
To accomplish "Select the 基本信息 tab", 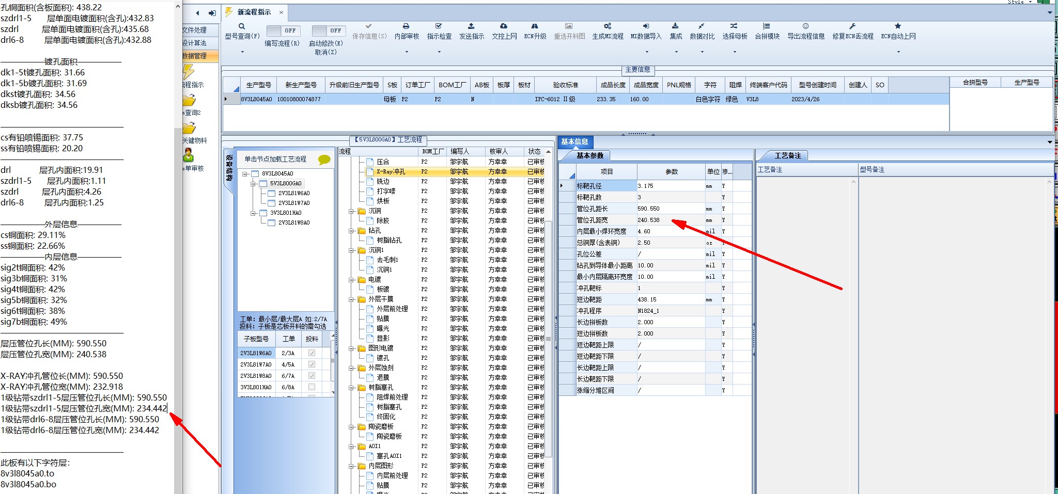I will click(575, 141).
